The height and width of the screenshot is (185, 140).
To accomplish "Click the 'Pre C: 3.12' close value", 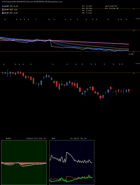I will (x=87, y=13).
